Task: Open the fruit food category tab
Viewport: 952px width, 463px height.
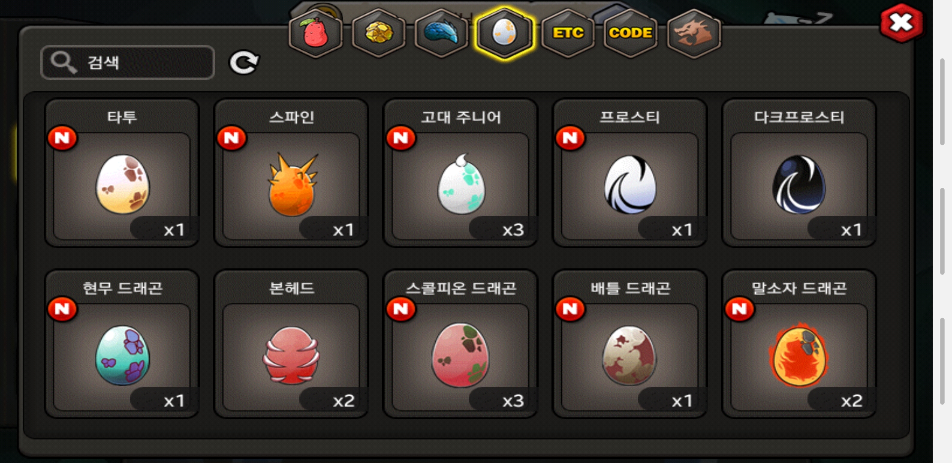Action: coord(316,33)
